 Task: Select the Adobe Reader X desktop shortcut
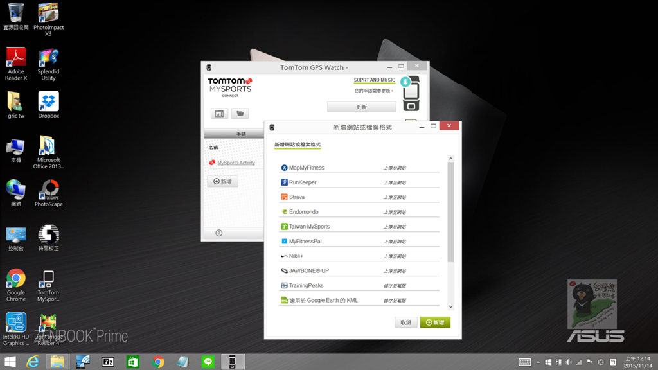coord(16,64)
